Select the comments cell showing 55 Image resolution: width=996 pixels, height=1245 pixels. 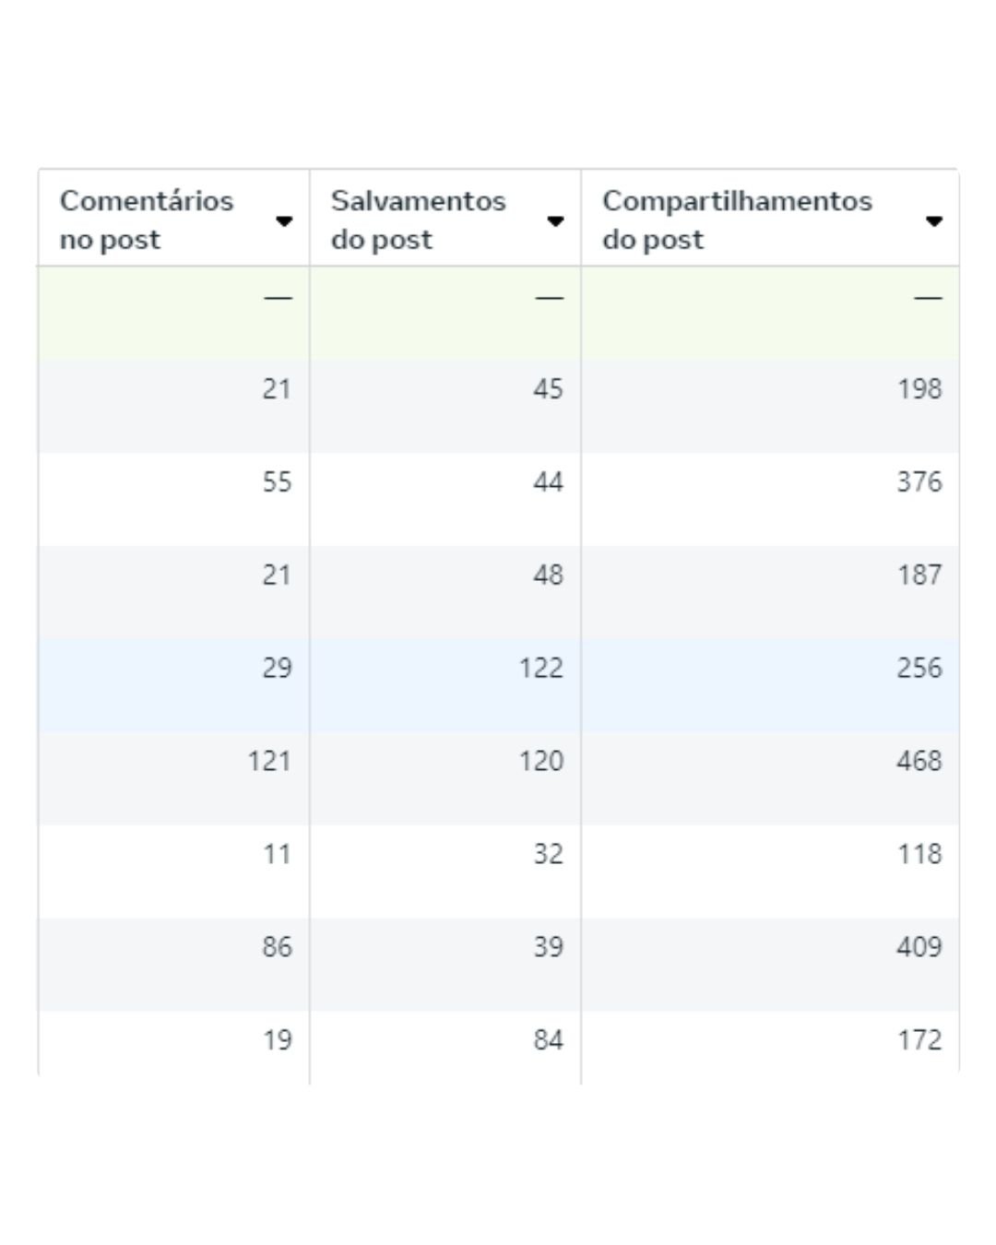point(277,482)
